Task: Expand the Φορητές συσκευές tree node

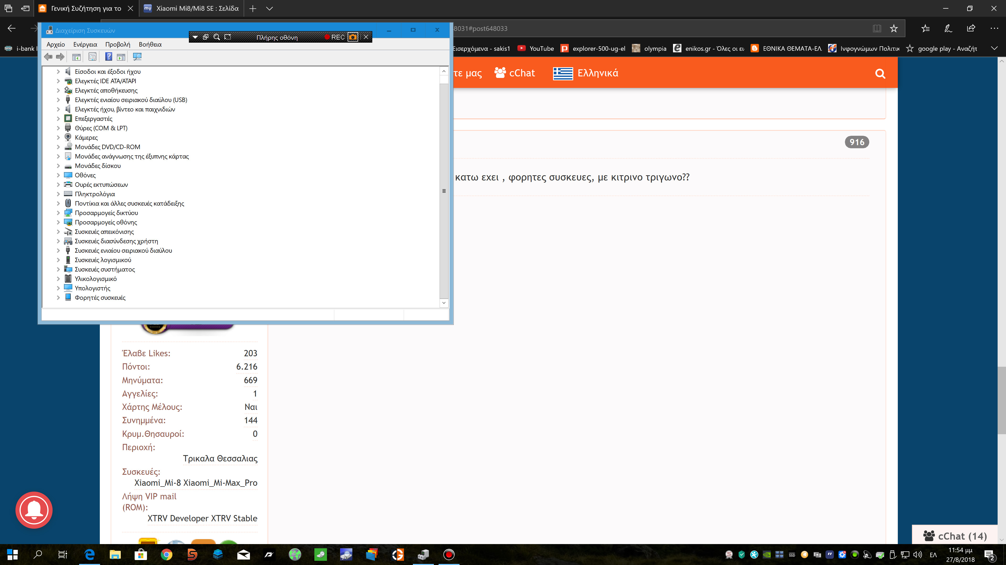Action: tap(58, 297)
